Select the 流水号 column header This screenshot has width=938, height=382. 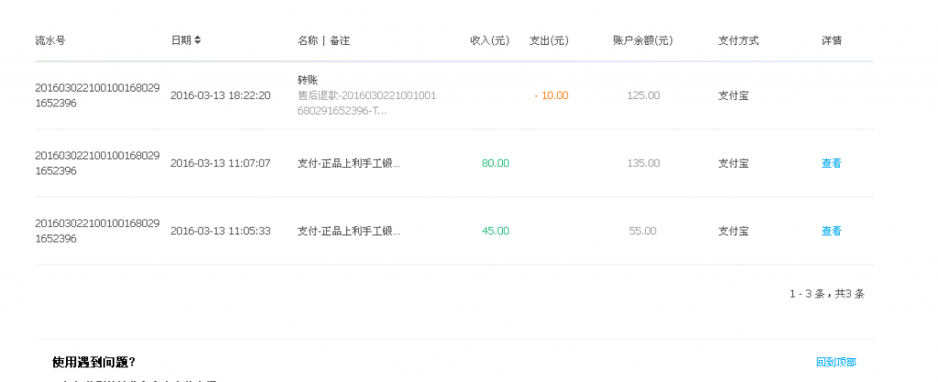[50, 40]
